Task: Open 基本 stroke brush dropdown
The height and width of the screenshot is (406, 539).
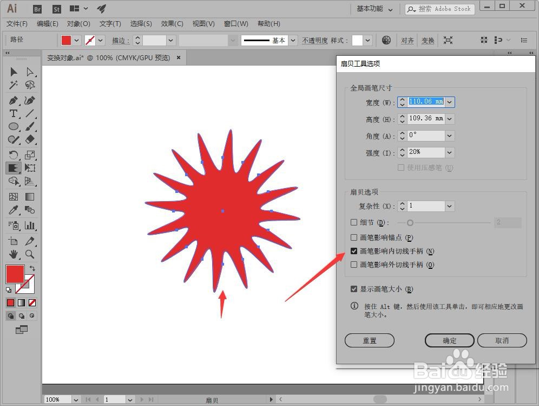Action: click(293, 40)
